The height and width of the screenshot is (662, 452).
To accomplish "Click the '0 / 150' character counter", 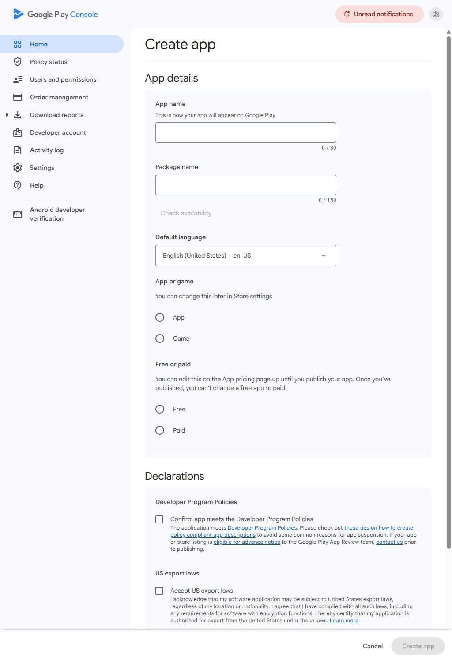I will click(328, 200).
